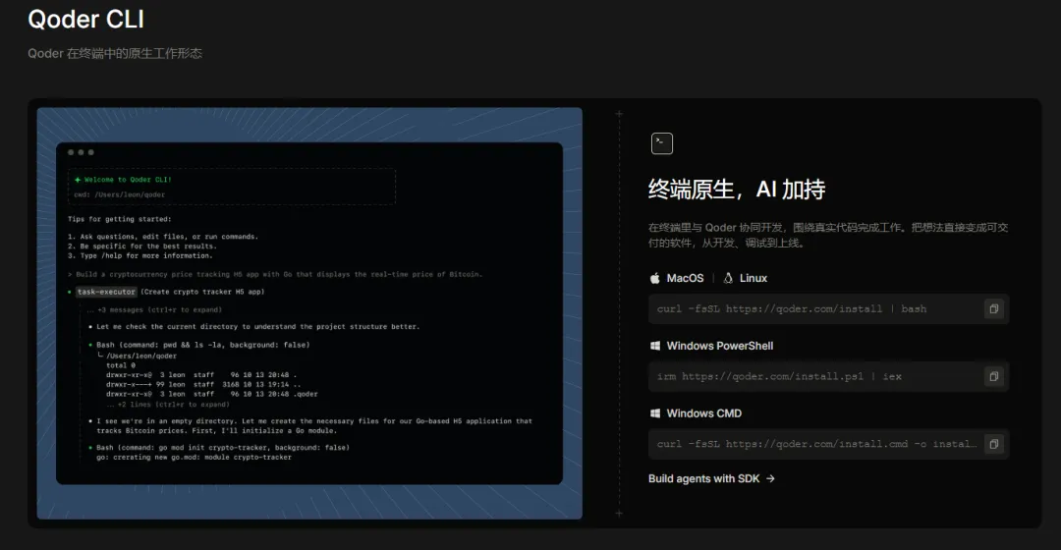The image size is (1061, 550).
Task: Copy the Windows CMD install command
Action: [x=993, y=445]
